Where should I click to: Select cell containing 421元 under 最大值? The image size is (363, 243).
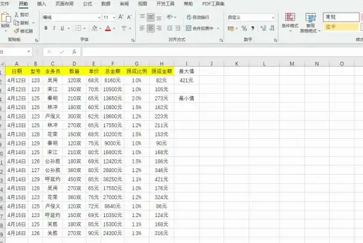(x=186, y=80)
